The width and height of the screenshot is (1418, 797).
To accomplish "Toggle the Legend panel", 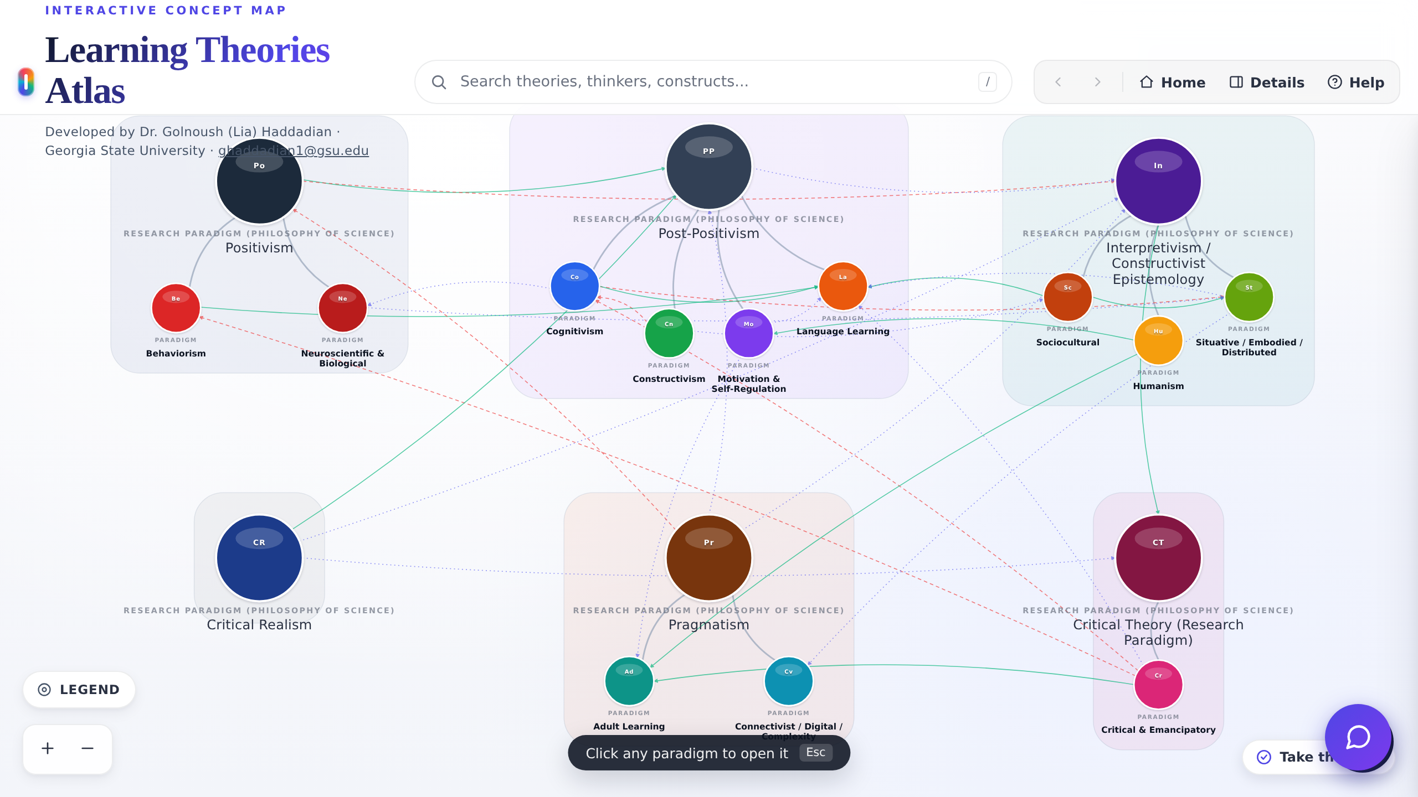I will 79,690.
